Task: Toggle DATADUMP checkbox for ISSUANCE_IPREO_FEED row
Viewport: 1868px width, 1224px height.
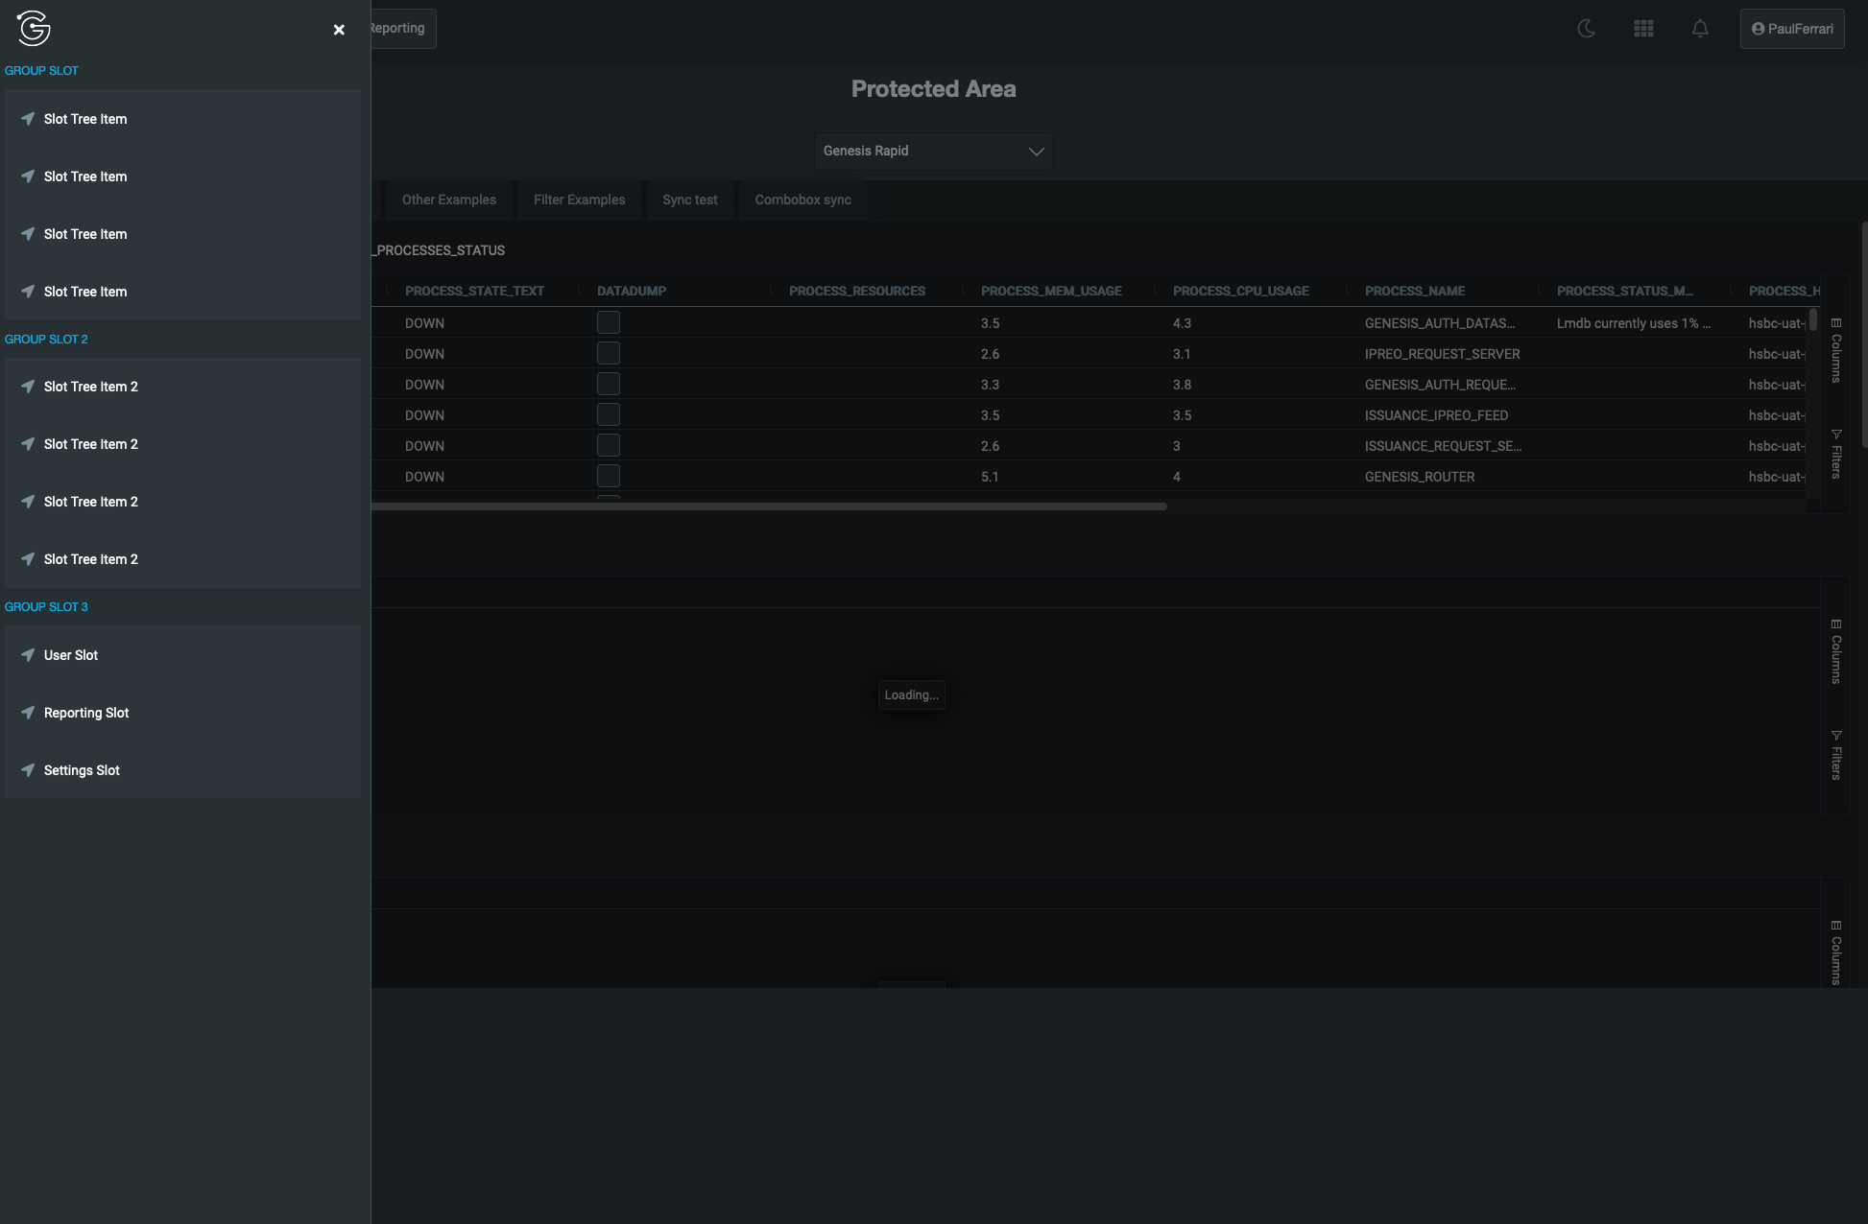Action: [609, 414]
